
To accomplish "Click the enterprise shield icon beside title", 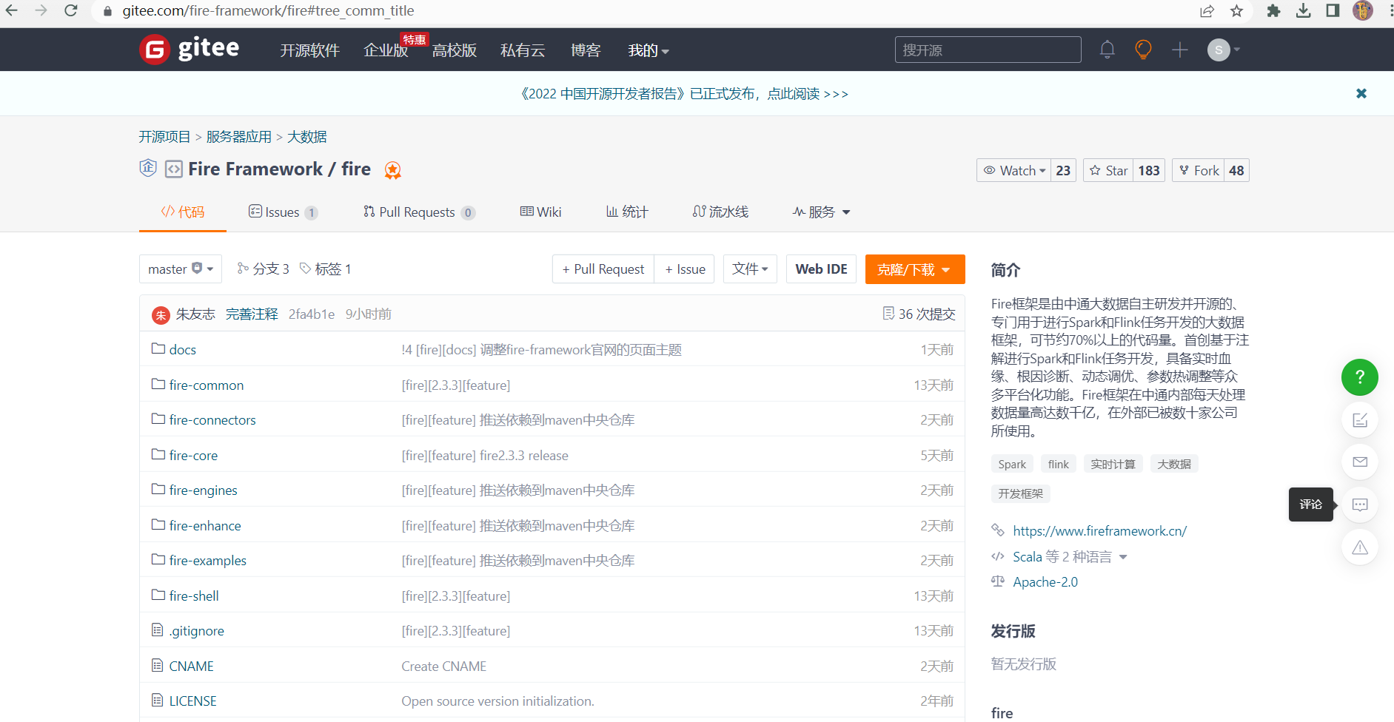I will click(x=148, y=168).
